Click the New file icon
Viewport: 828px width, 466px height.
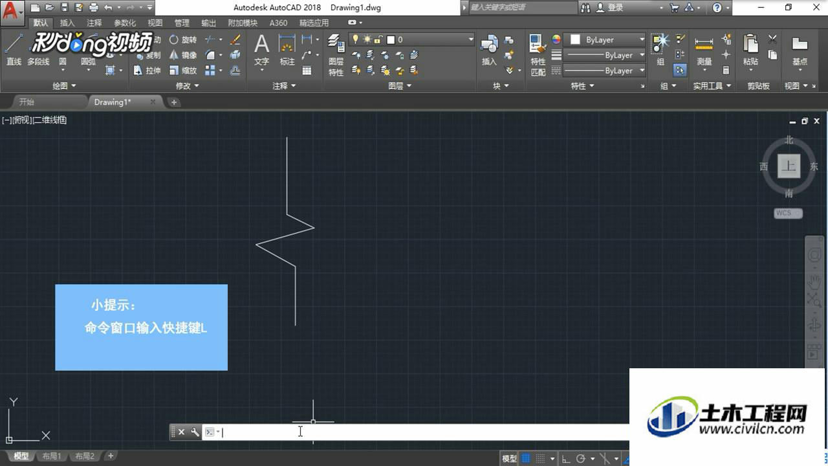coord(36,8)
